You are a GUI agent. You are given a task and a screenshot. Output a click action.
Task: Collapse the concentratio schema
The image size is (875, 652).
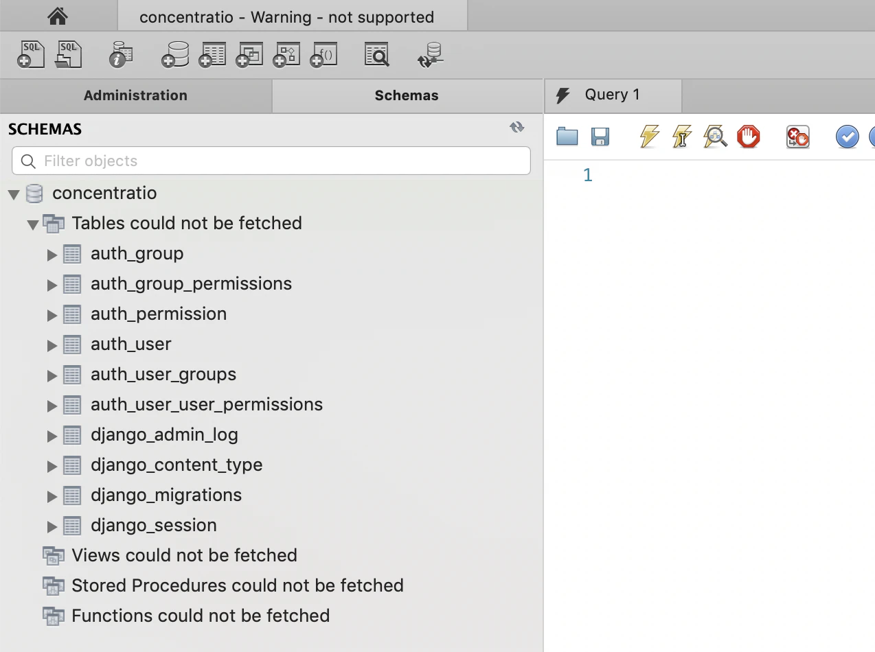coord(14,194)
